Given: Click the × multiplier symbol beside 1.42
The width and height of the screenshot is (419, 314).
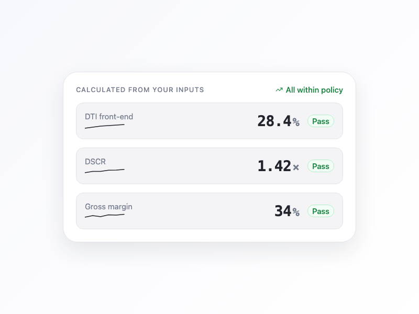Looking at the screenshot, I should [x=296, y=167].
